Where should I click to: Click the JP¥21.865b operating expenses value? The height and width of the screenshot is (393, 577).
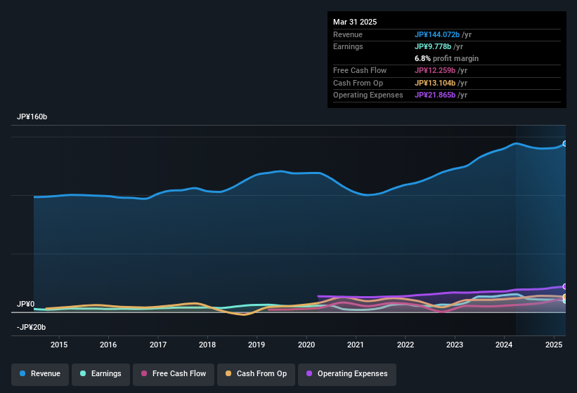(x=435, y=95)
